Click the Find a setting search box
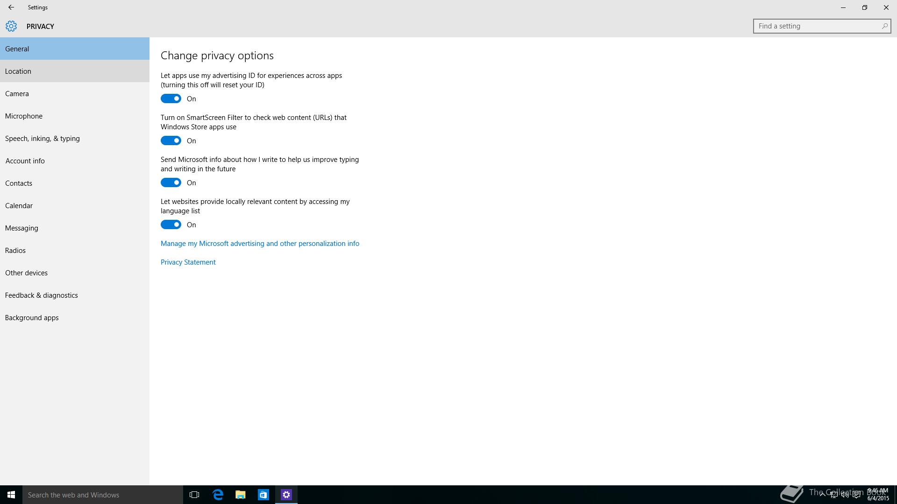 tap(818, 26)
